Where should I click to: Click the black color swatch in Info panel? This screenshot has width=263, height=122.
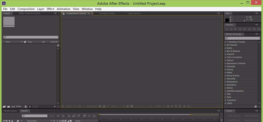coord(227,20)
